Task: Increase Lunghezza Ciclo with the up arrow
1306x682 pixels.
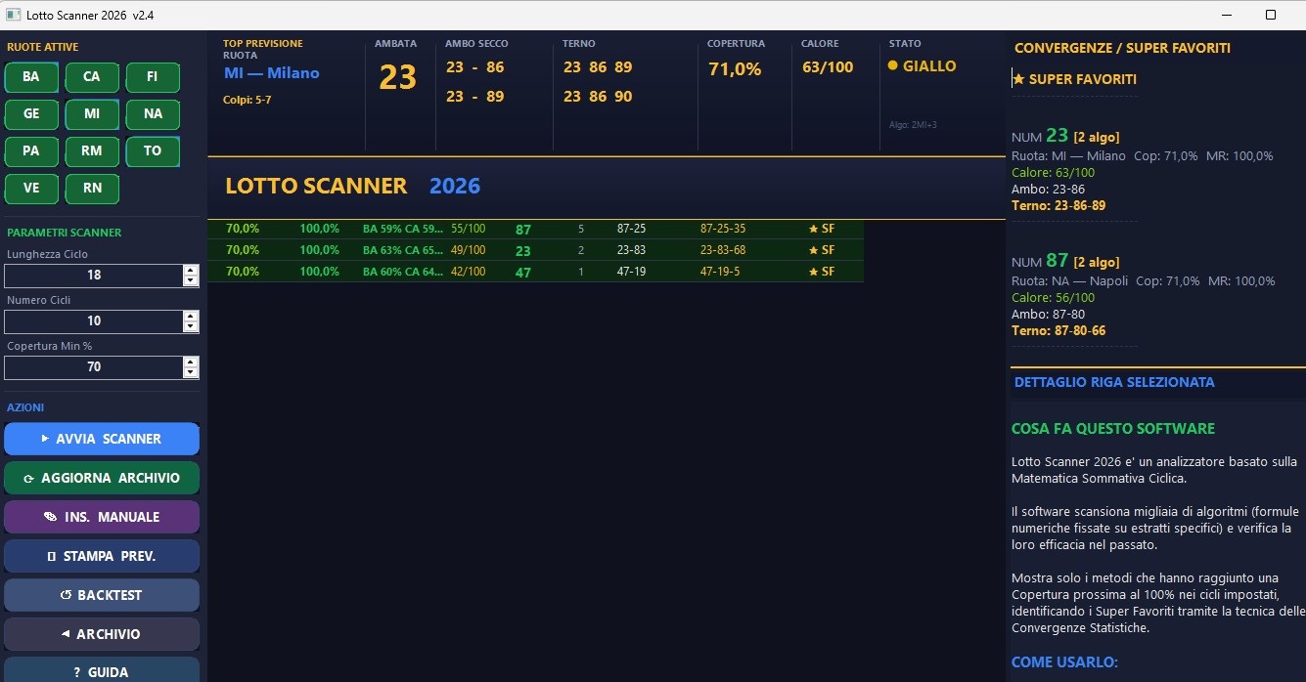Action: pyautogui.click(x=191, y=270)
